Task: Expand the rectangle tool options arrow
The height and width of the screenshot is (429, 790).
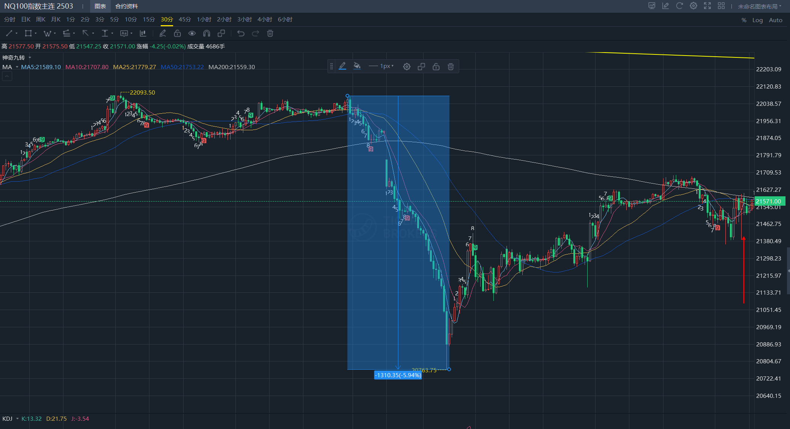Action: [36, 33]
